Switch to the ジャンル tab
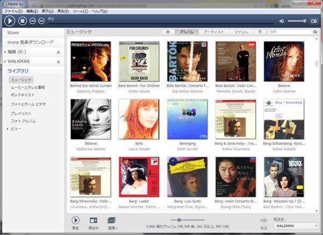Screen dimensions: 323x235 coord(241,32)
